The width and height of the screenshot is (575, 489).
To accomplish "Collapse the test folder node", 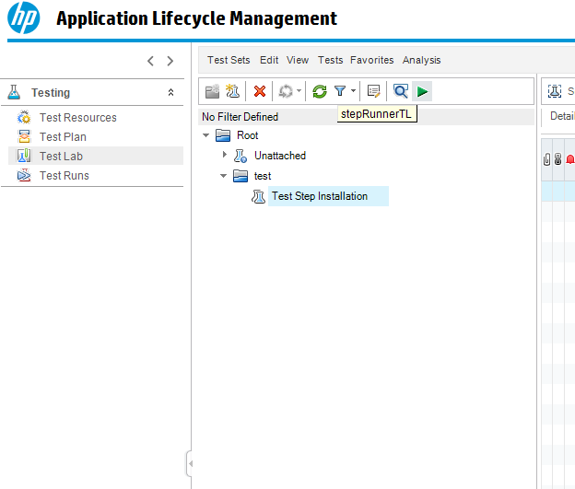I will click(x=223, y=176).
